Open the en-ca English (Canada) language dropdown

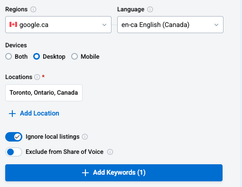(x=170, y=25)
